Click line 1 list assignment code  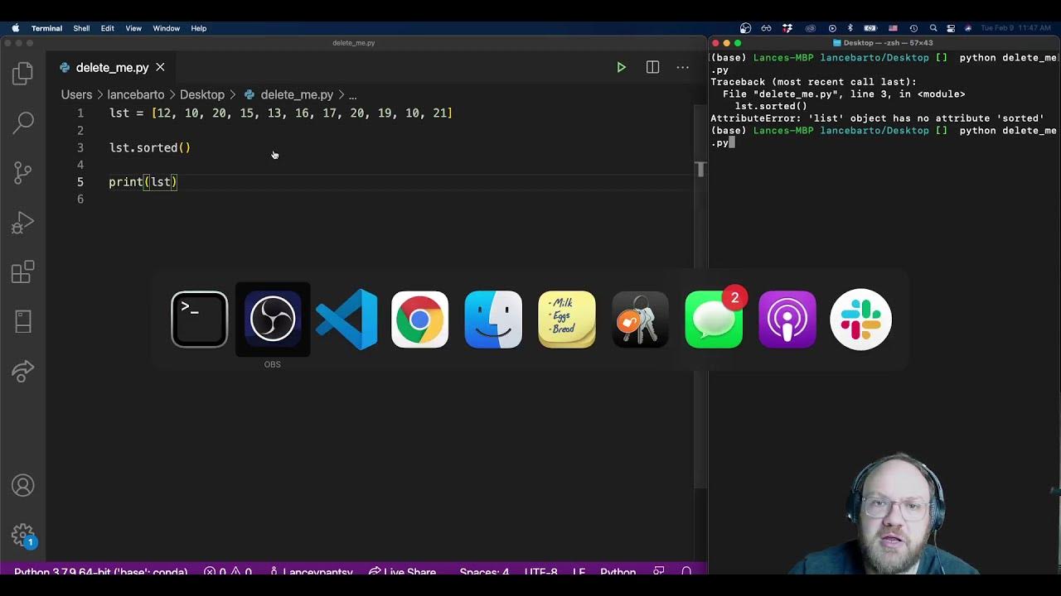[281, 113]
